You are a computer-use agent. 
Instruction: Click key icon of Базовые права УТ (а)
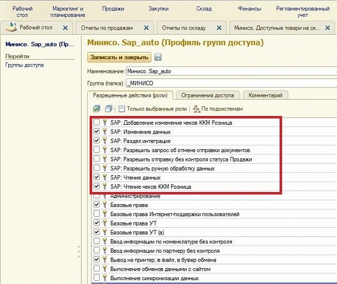[104, 232]
